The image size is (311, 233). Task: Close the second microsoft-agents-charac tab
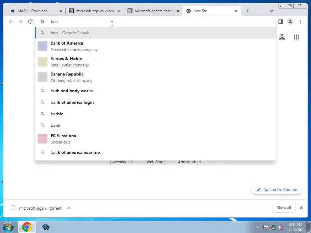(x=178, y=11)
